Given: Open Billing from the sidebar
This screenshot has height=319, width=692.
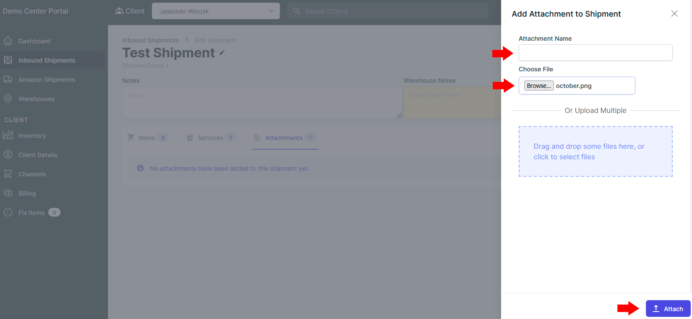Looking at the screenshot, I should pos(53,193).
